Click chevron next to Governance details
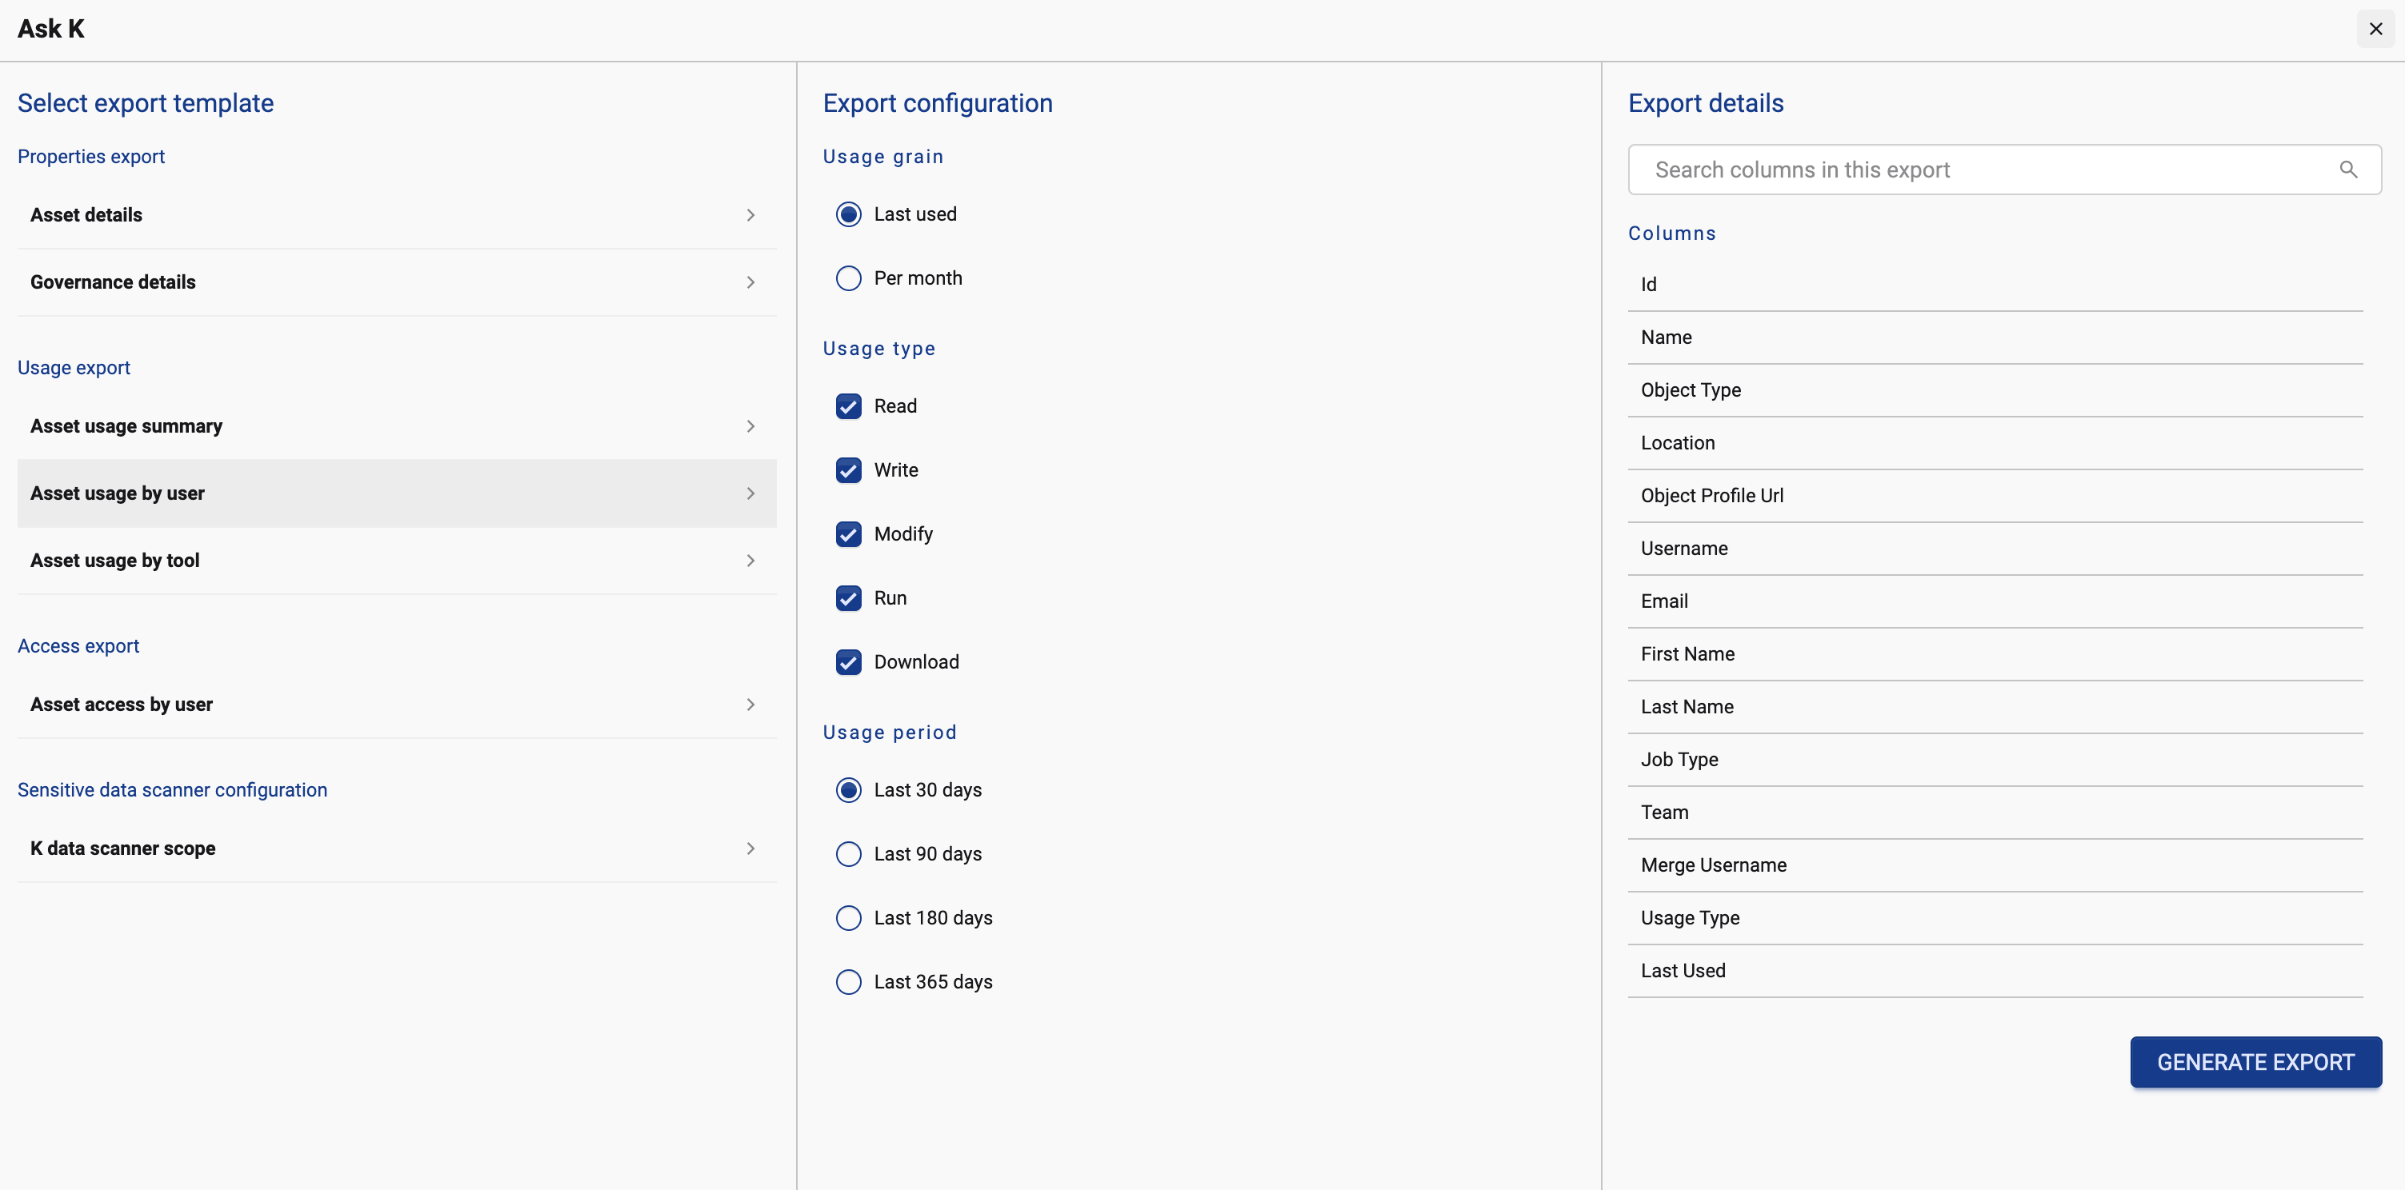This screenshot has height=1190, width=2405. click(750, 283)
